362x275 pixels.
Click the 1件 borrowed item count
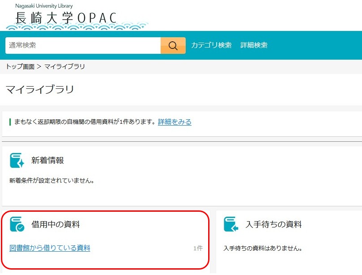(198, 248)
